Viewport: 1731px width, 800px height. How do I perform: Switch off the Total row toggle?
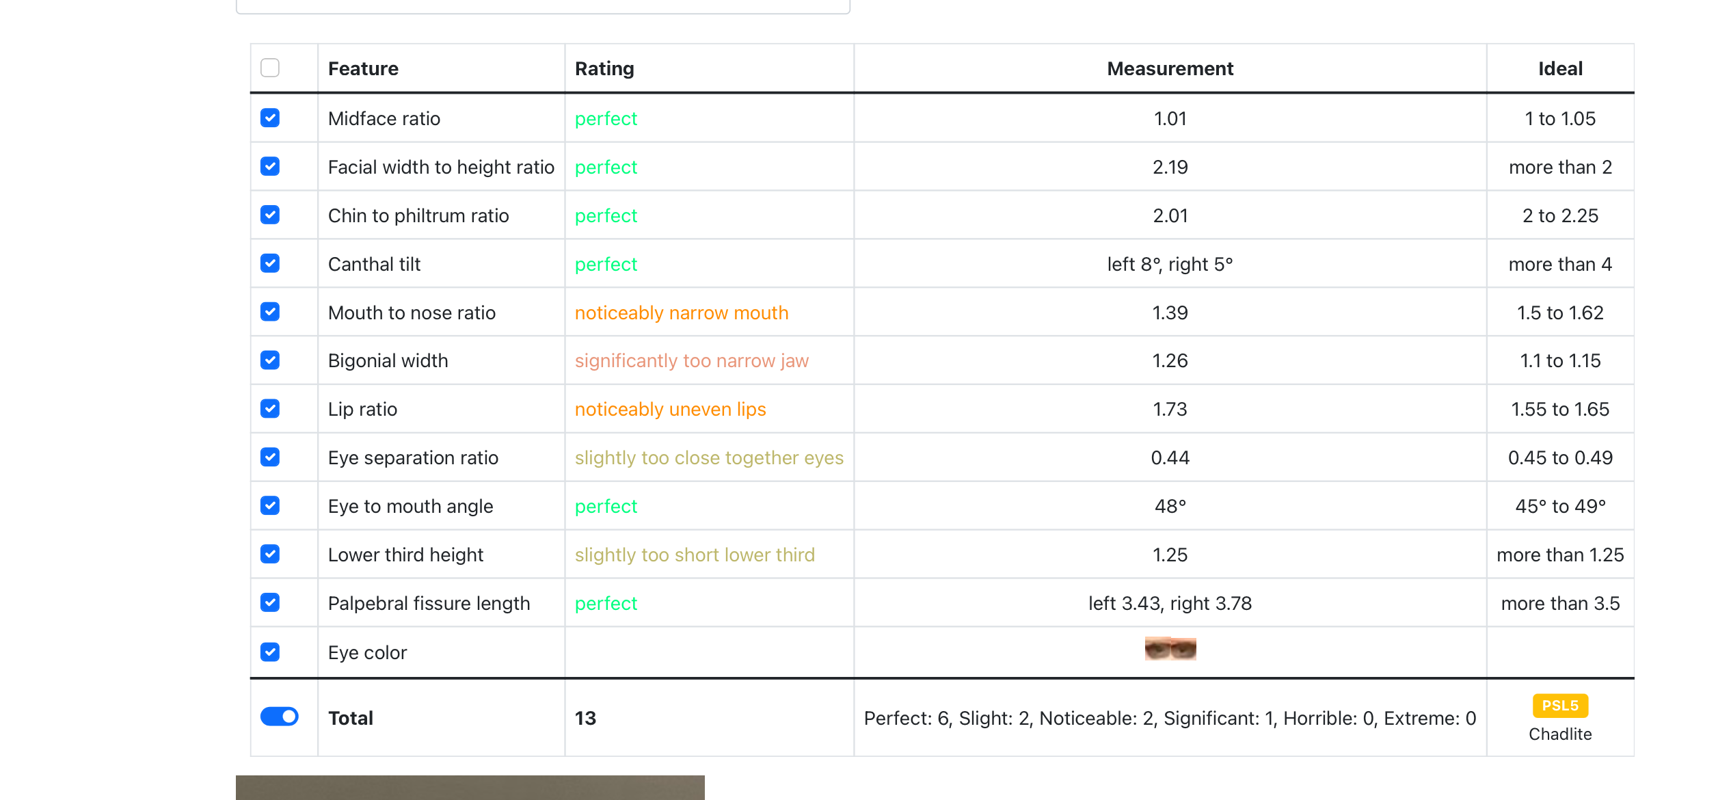pos(280,716)
